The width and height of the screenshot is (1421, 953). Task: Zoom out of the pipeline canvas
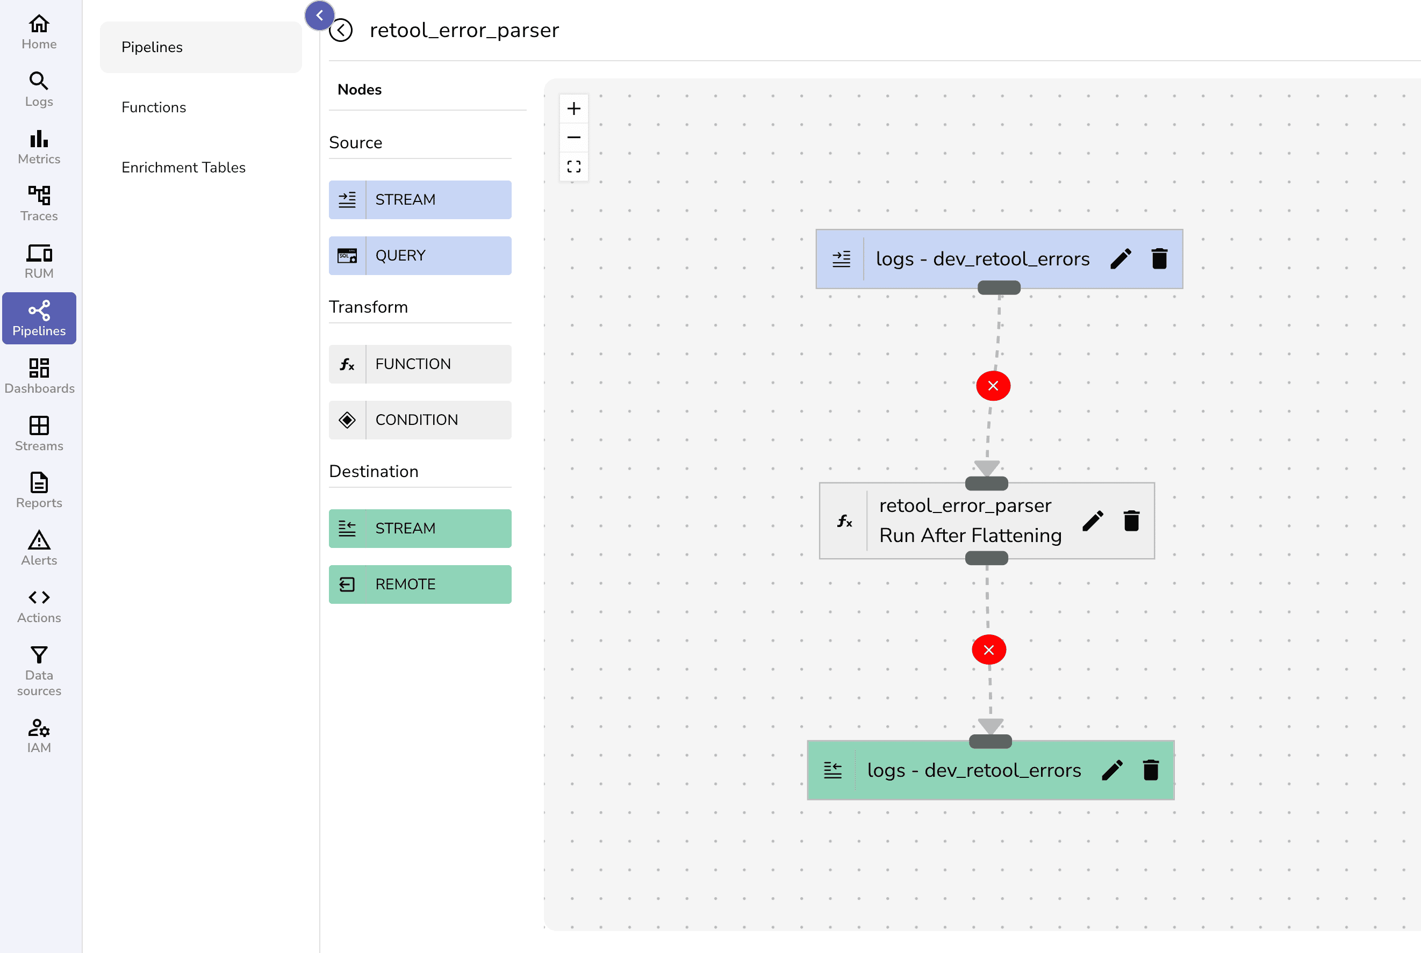tap(573, 138)
